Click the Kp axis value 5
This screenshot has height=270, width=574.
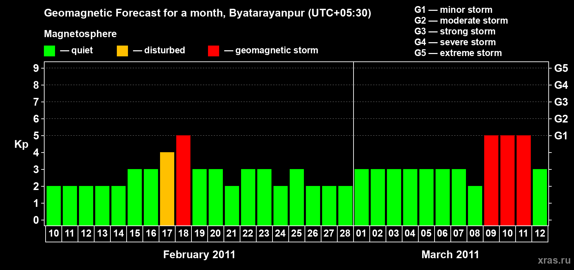click(36, 136)
